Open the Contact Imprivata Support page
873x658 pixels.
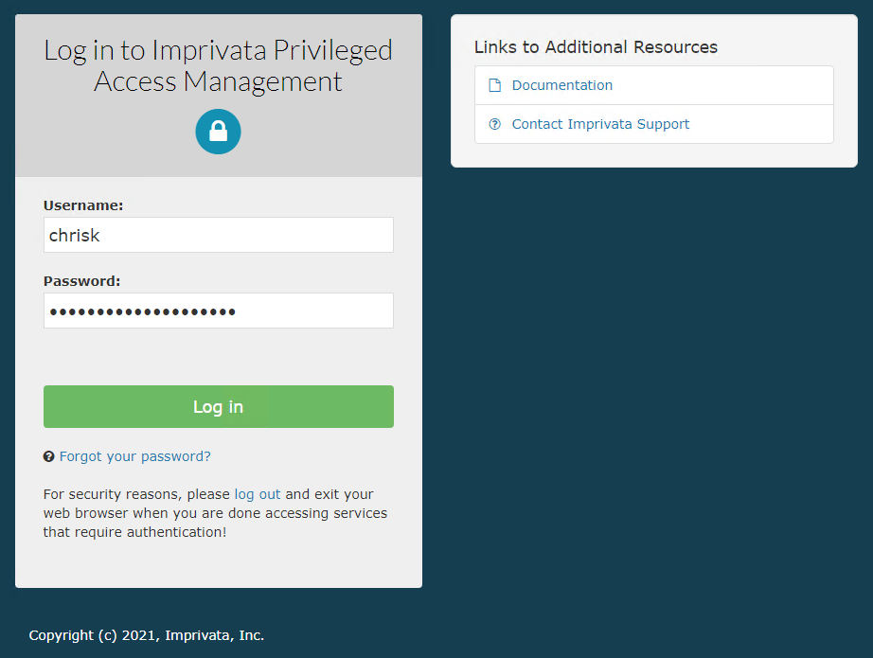click(600, 124)
